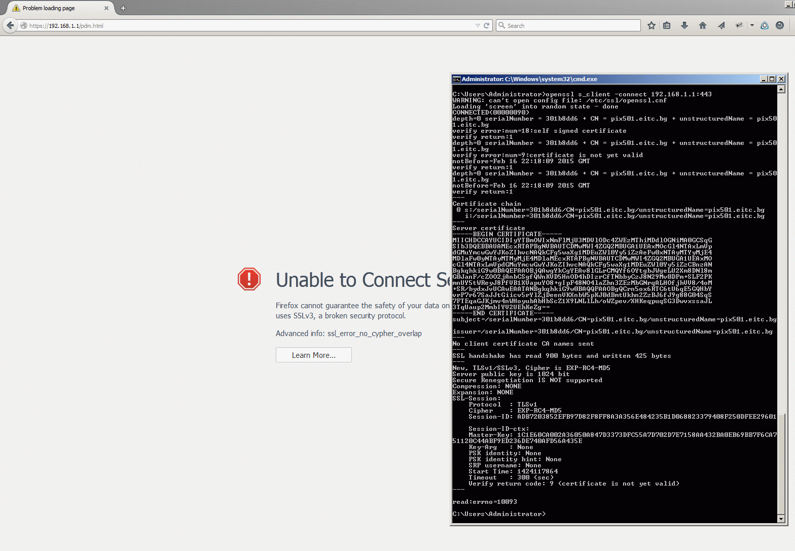Click the Secure Renegotiation IS NOT supported line
Screen dimensions: 795x551
coord(527,380)
